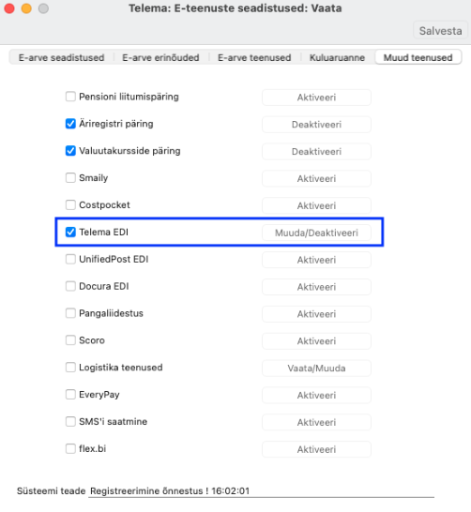471x512 pixels.
Task: Close the window with red button
Action: click(9, 8)
